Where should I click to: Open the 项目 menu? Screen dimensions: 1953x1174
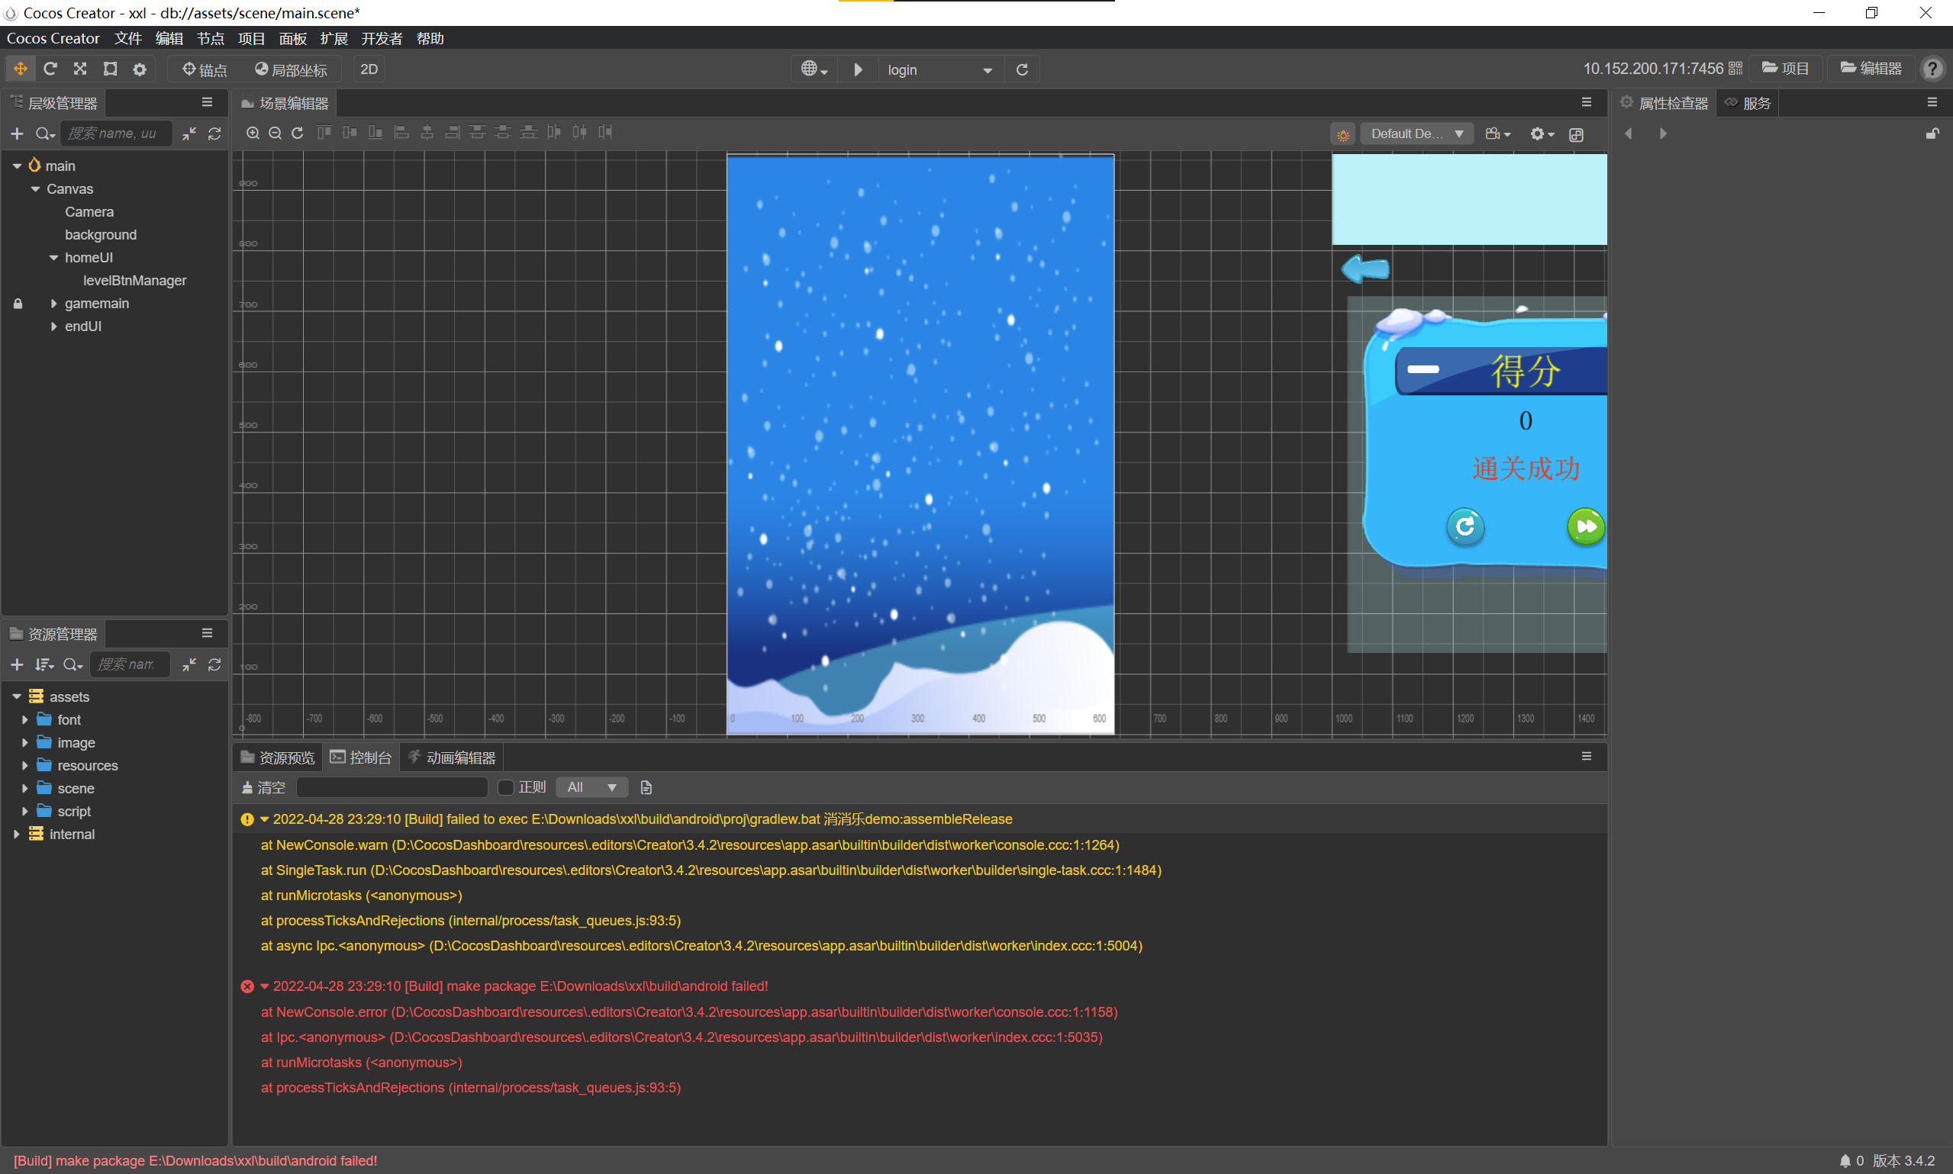pos(251,38)
